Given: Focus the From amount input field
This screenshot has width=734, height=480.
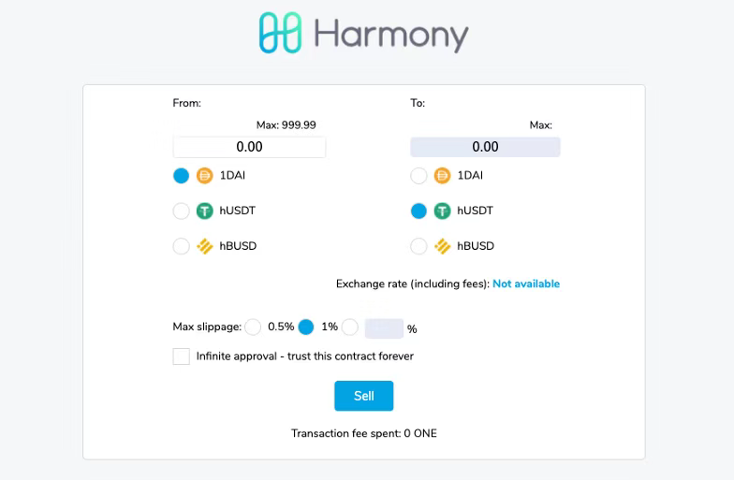Looking at the screenshot, I should (249, 147).
